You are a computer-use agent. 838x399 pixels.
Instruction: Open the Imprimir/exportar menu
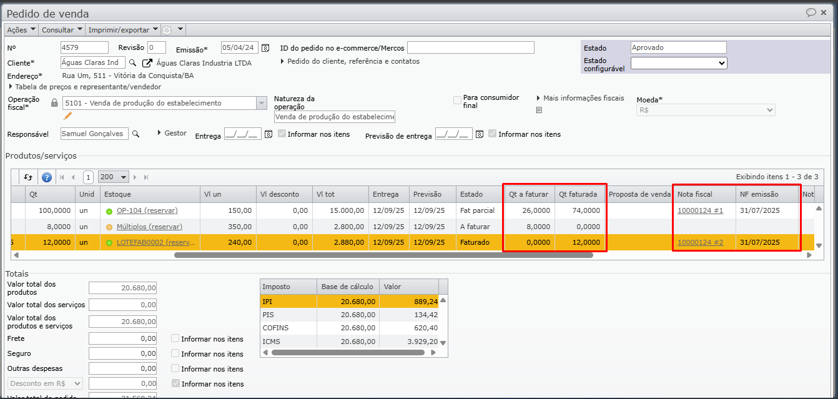pos(122,30)
